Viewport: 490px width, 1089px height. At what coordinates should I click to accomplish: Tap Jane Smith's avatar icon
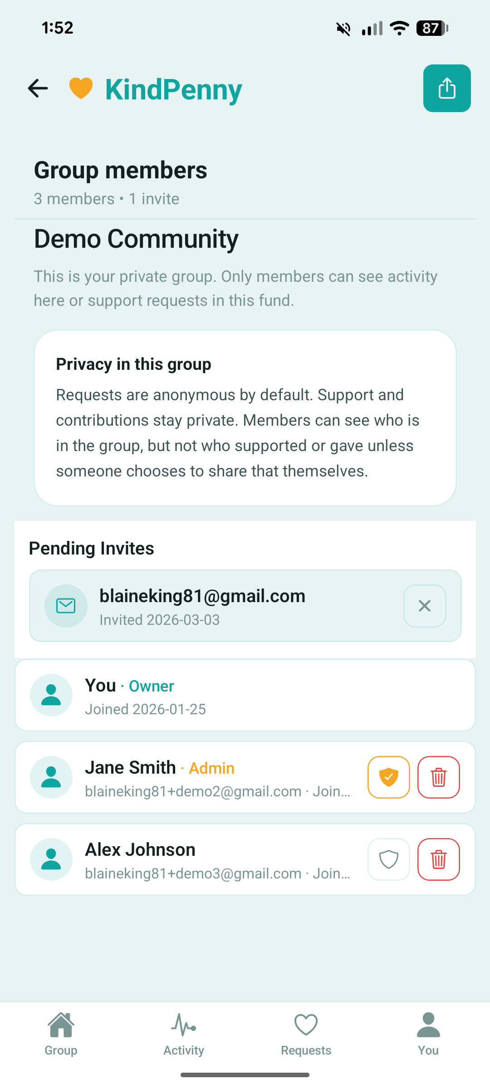[x=51, y=777]
